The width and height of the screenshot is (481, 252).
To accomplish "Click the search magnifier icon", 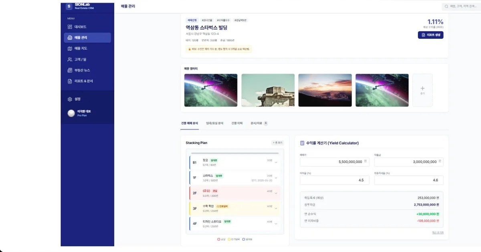I will click(x=447, y=6).
